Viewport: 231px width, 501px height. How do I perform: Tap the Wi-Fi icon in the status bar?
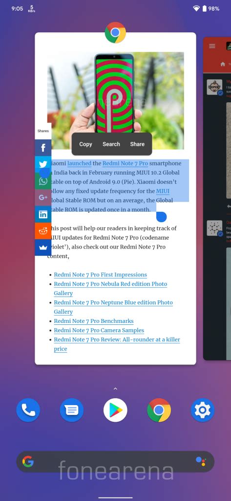[x=196, y=9]
